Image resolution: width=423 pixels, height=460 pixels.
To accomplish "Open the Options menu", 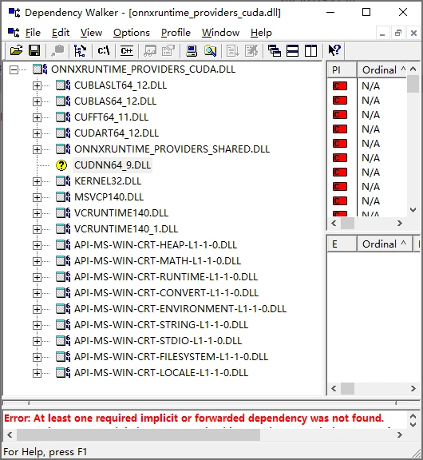I will pyautogui.click(x=132, y=33).
